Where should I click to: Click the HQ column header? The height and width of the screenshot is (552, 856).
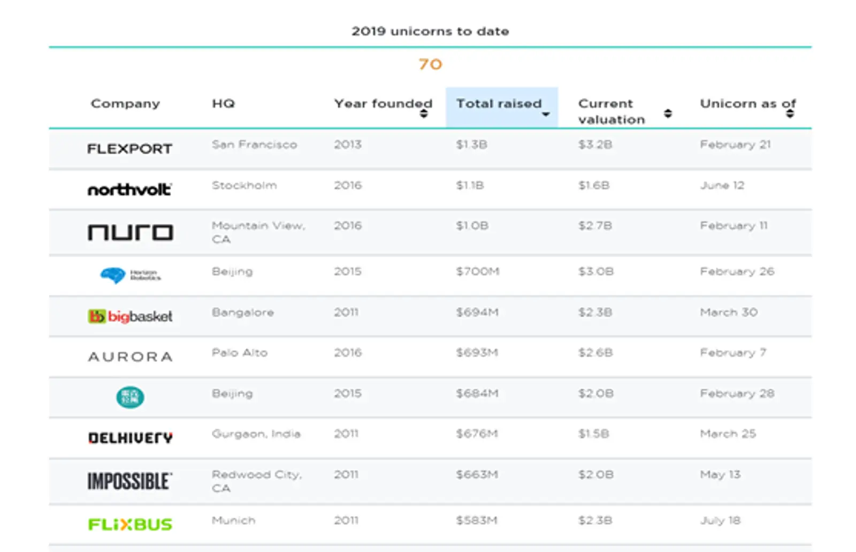tap(223, 104)
